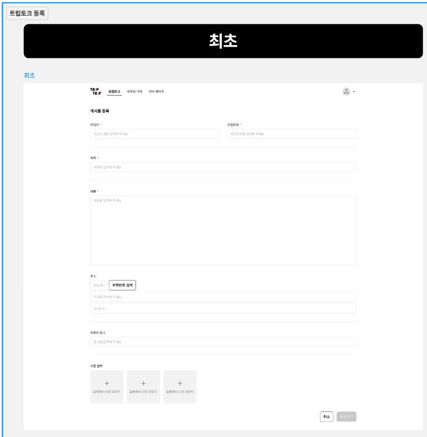Image resolution: width=427 pixels, height=437 pixels.
Task: Focus the 주소 address input field
Action: tap(223, 297)
